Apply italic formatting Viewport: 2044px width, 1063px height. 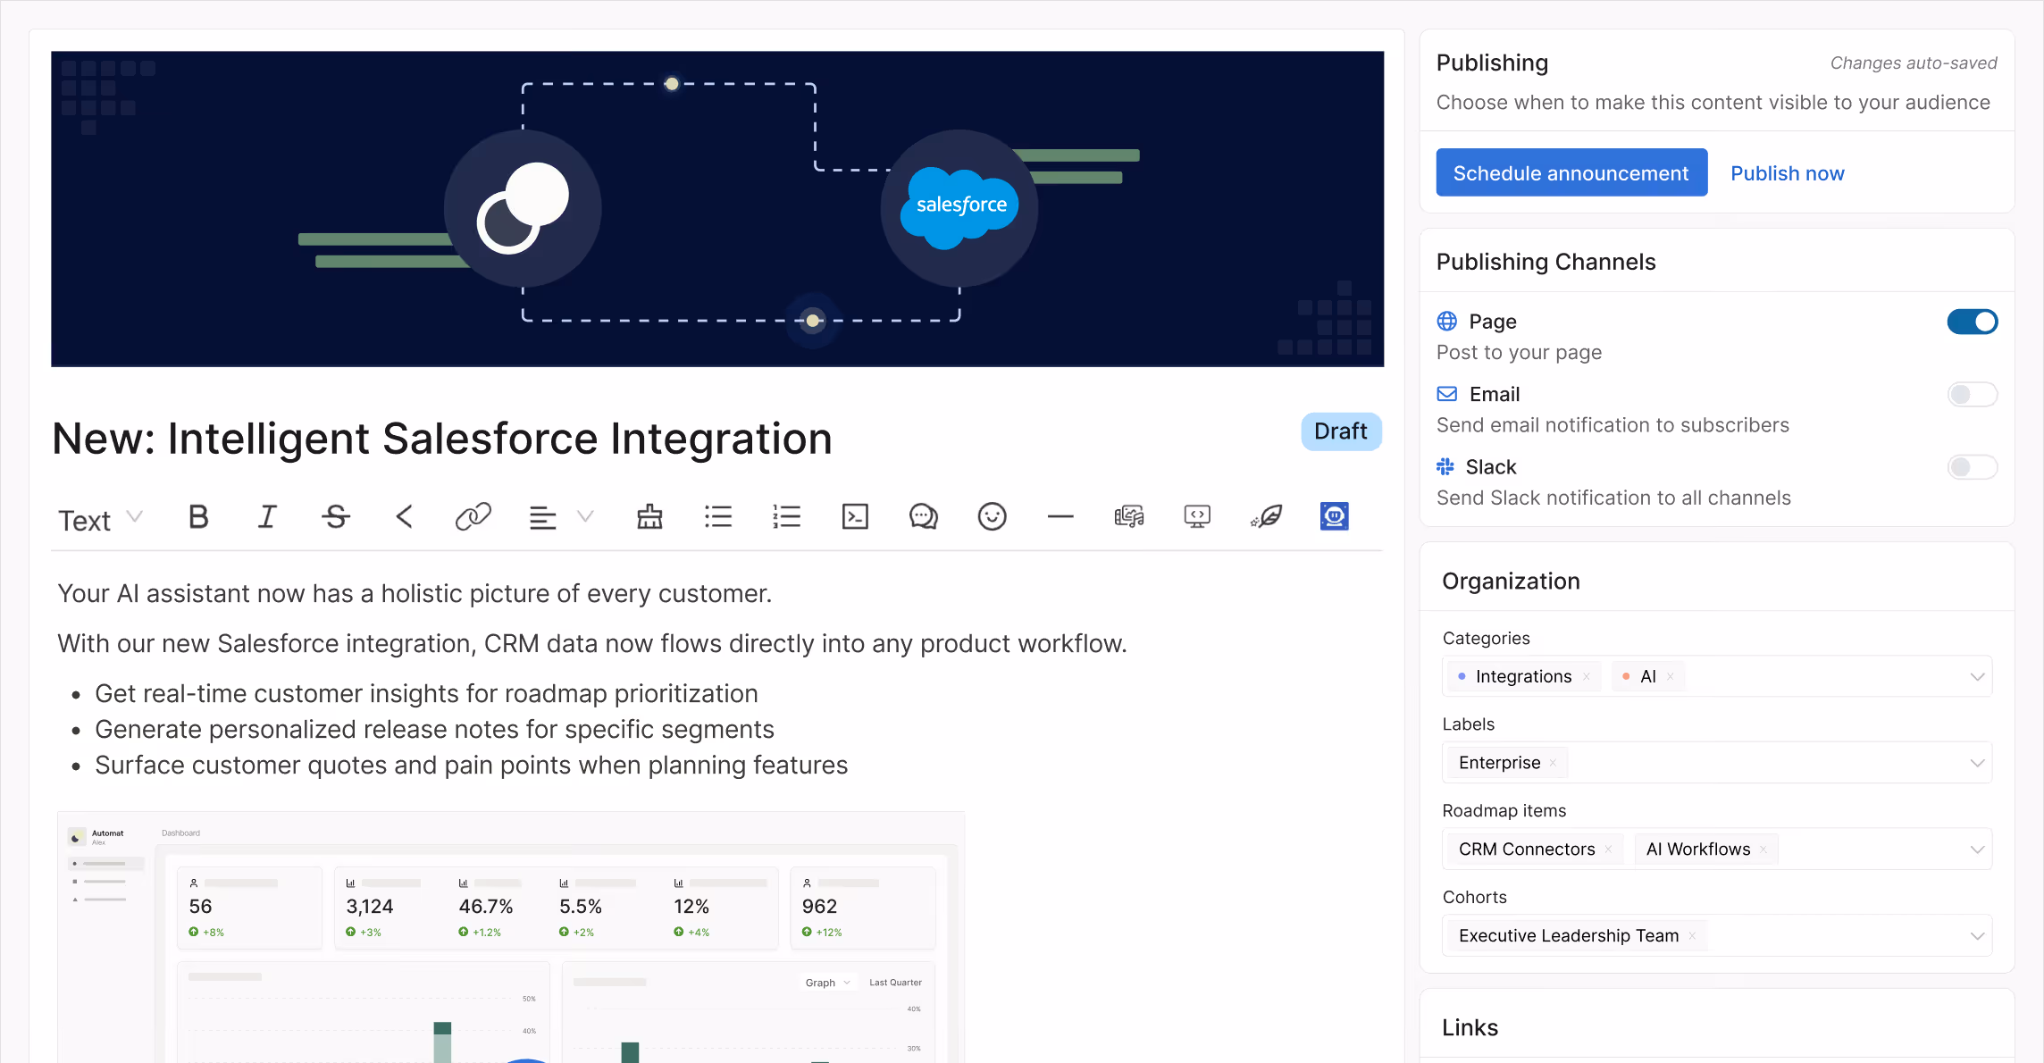point(267,516)
